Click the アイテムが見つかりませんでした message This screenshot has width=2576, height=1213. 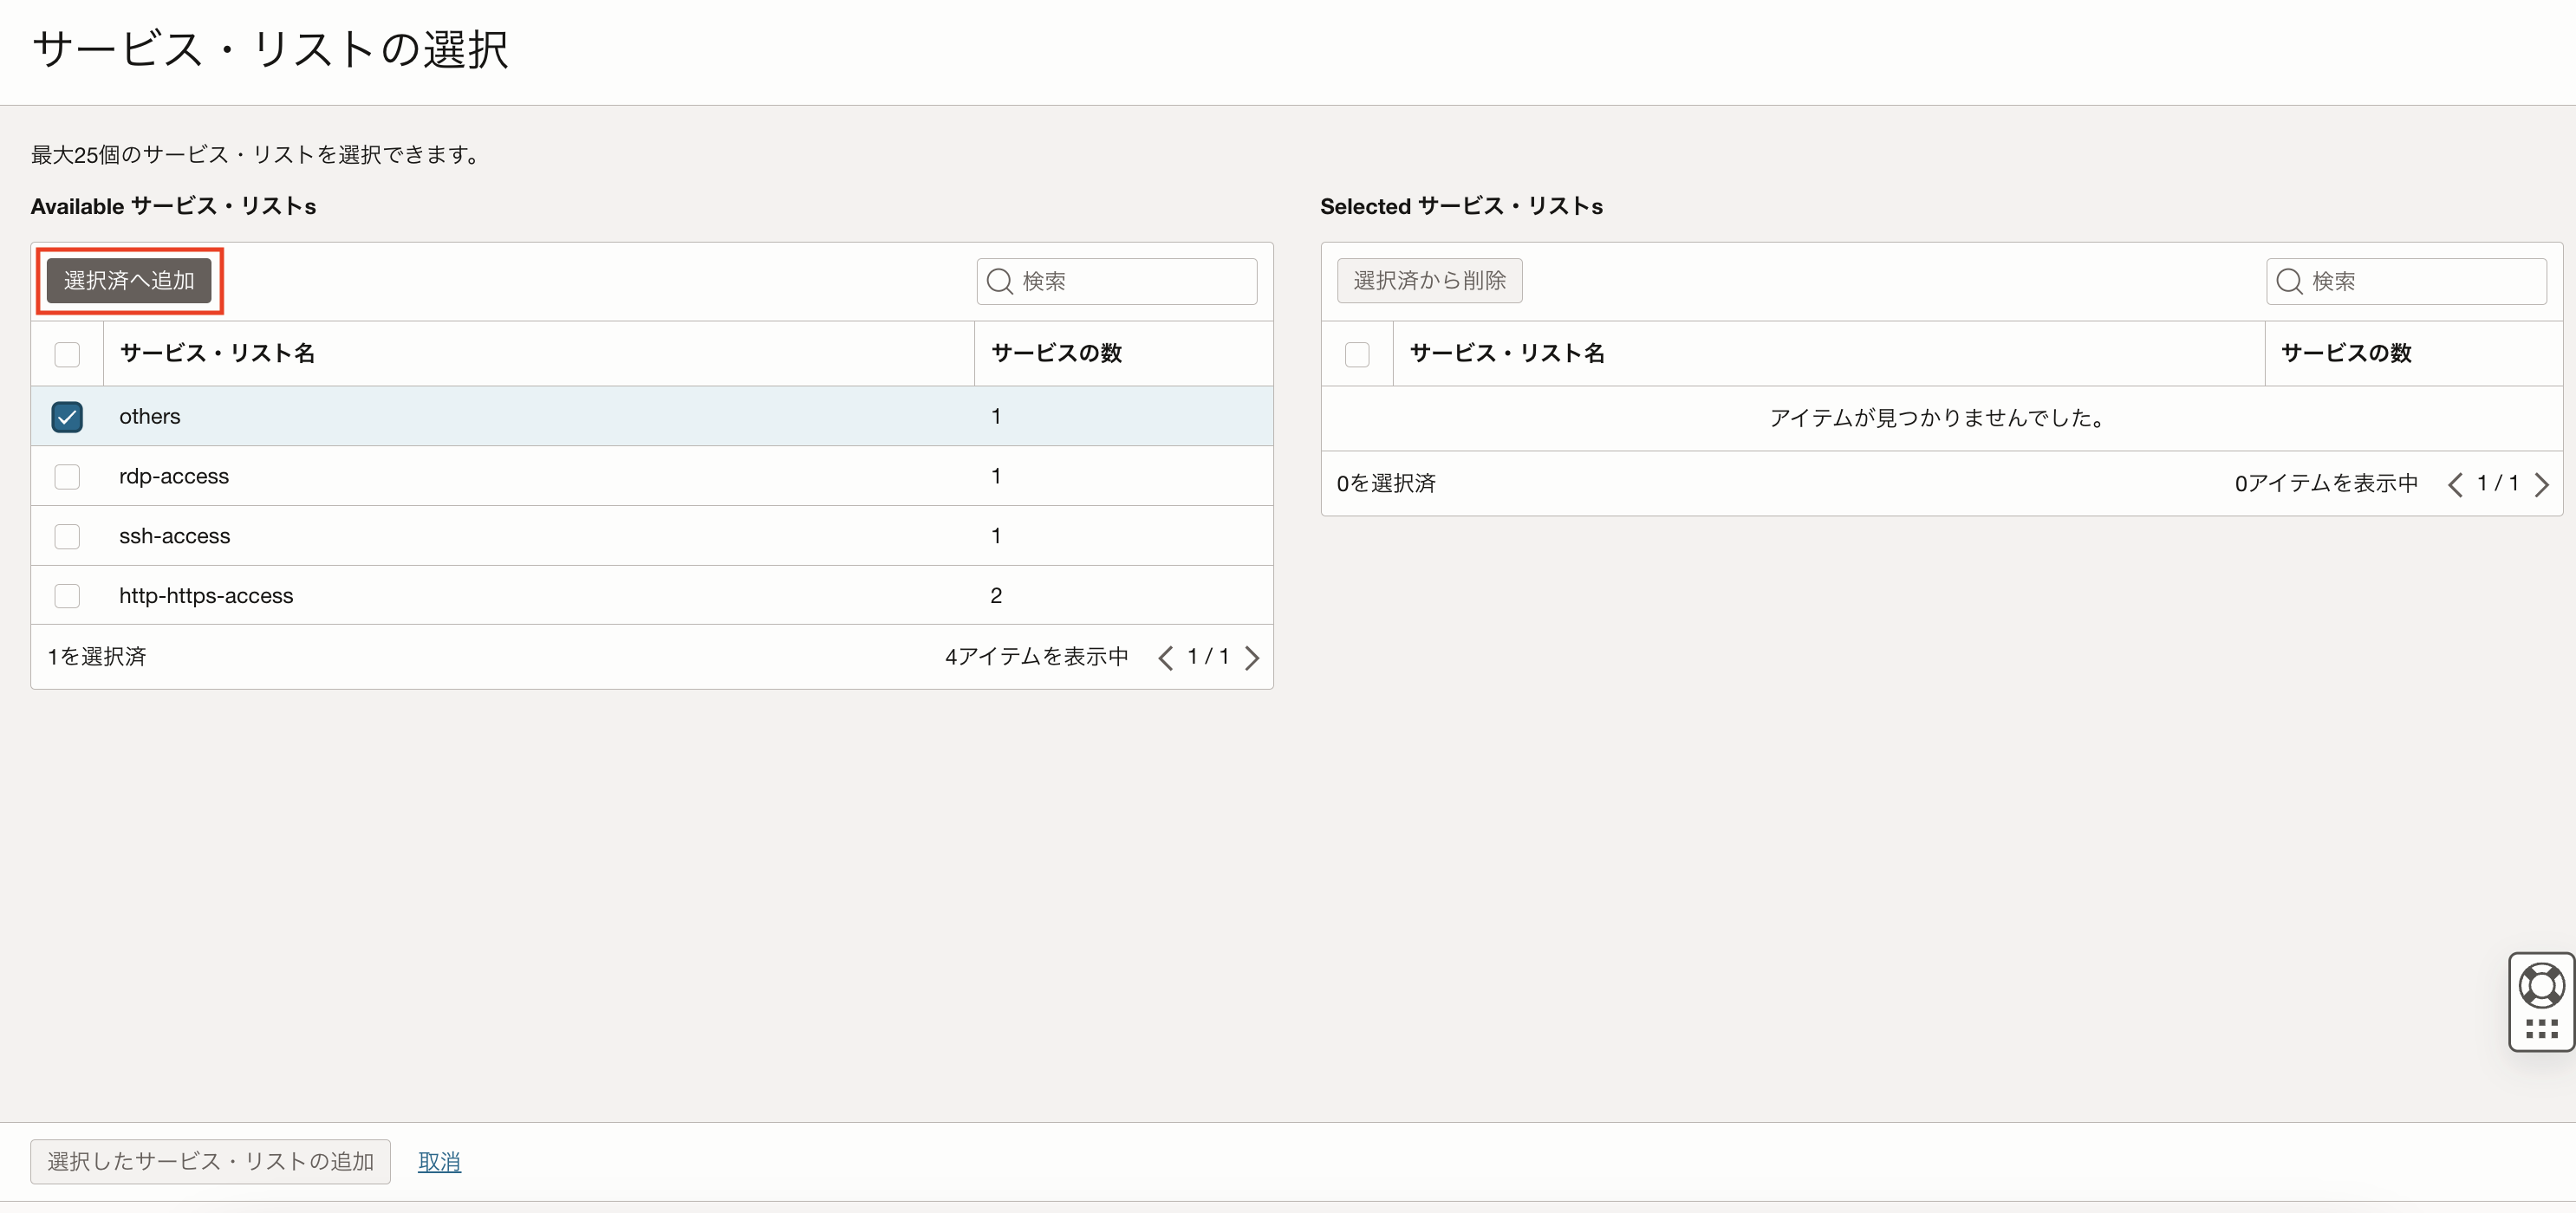(x=1941, y=418)
